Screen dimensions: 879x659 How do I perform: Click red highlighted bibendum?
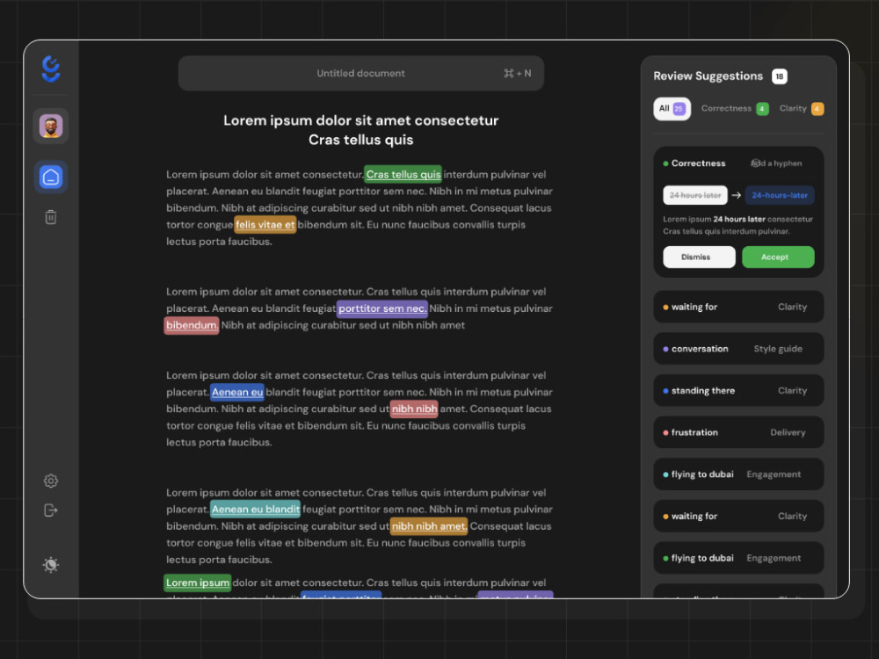tap(191, 326)
